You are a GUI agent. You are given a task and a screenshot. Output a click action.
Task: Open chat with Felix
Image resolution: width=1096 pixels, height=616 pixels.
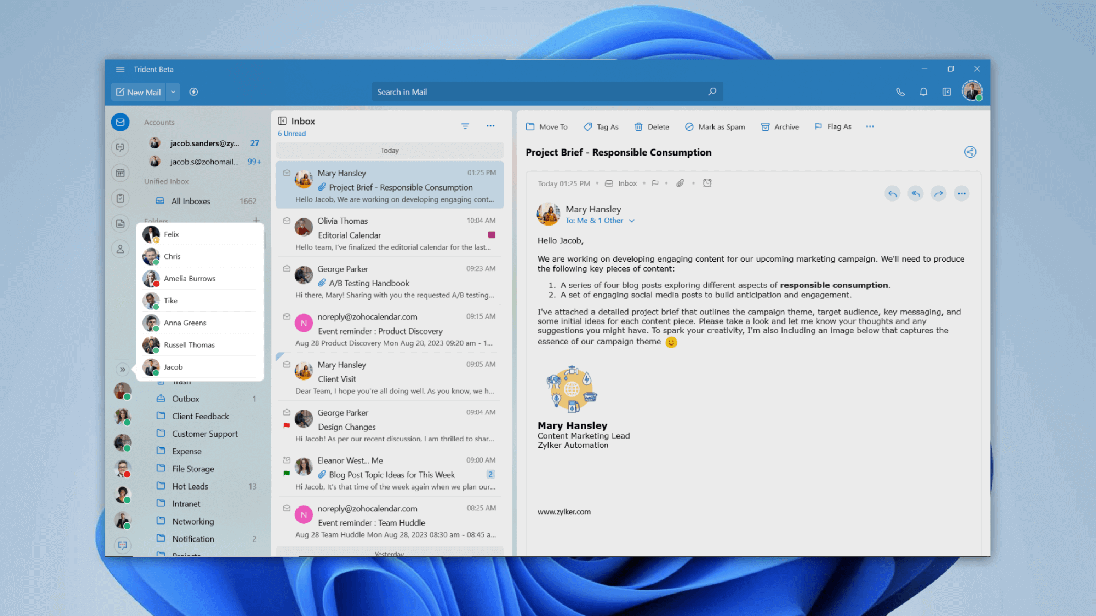tap(199, 234)
